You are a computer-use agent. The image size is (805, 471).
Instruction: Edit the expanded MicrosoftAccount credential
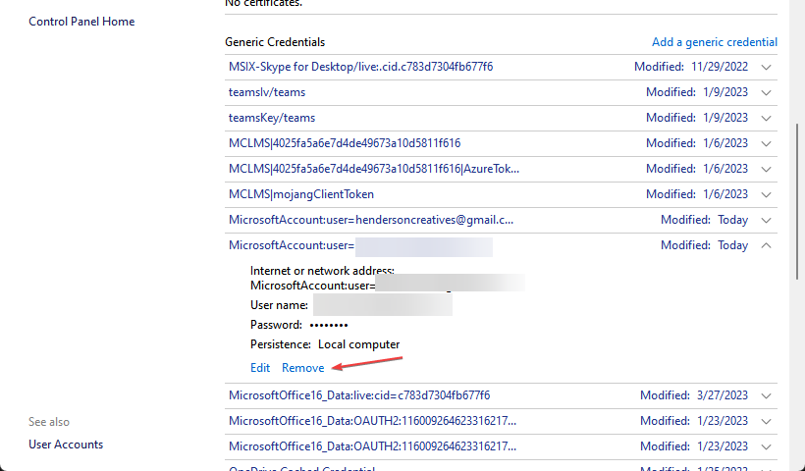point(260,368)
